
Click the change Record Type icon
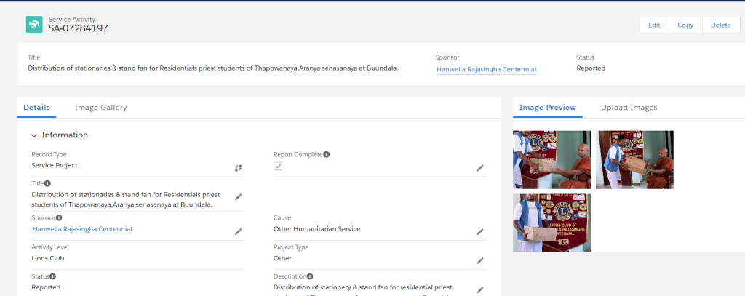[x=238, y=168]
